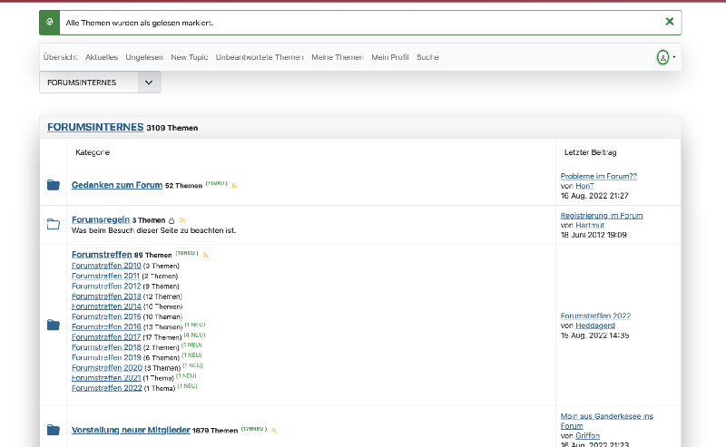Open last post 'Probleme im Forum??'
This screenshot has width=726, height=447.
598,176
